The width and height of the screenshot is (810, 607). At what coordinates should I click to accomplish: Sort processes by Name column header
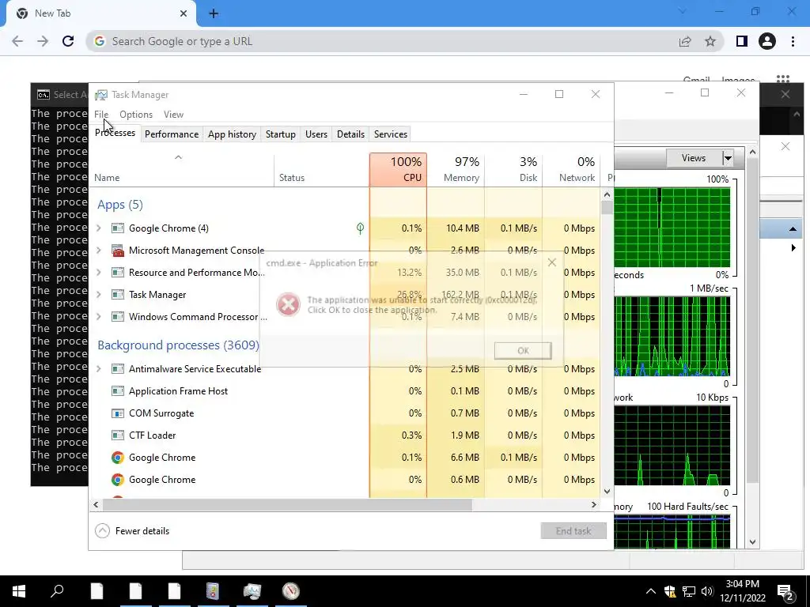[182, 170]
